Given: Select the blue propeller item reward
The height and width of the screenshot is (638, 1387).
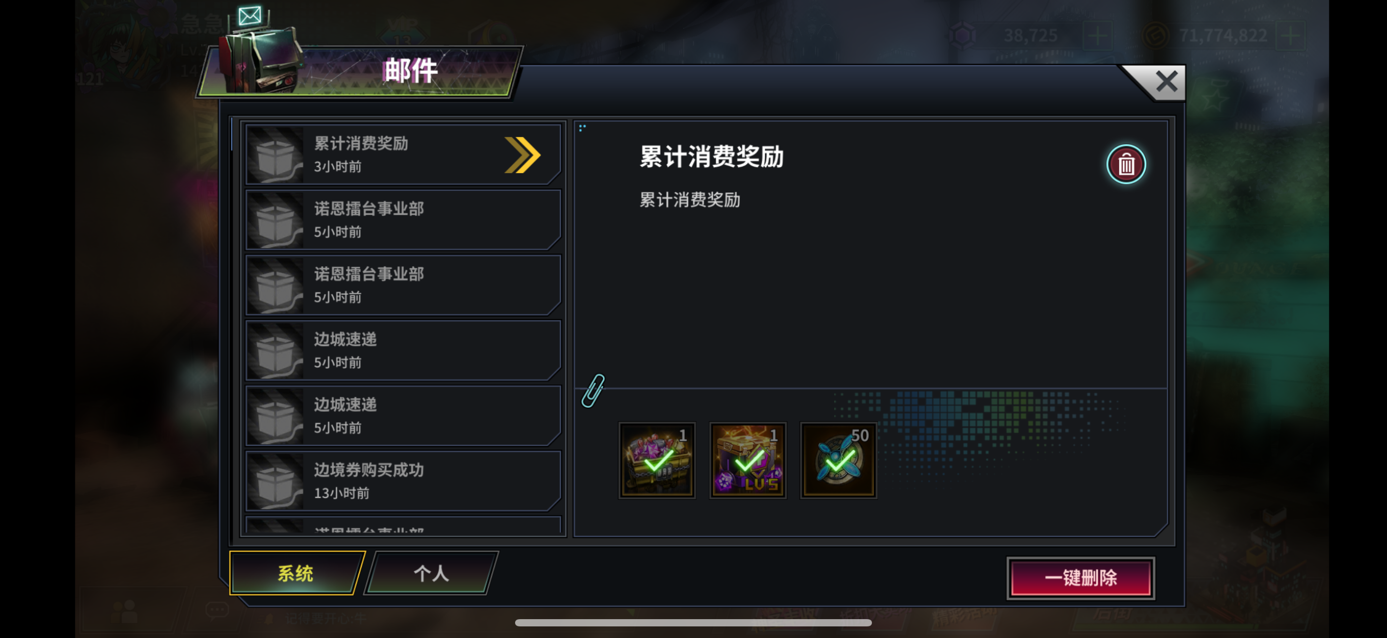Looking at the screenshot, I should pyautogui.click(x=838, y=460).
